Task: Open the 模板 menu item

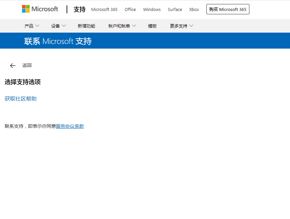Action: [152, 26]
